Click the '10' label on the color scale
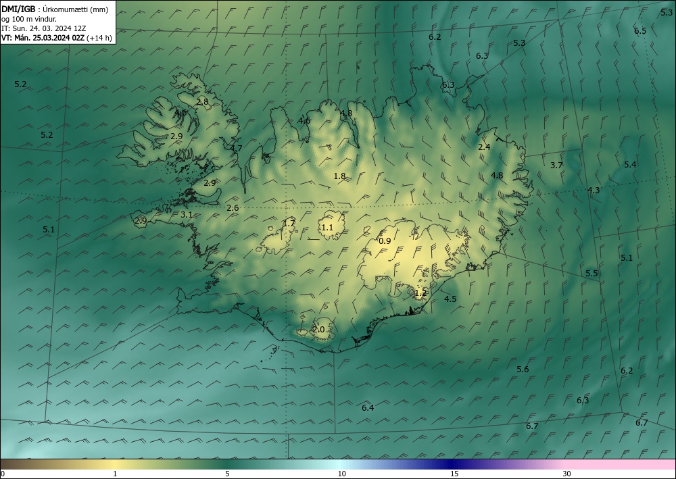676x479 pixels. click(342, 474)
